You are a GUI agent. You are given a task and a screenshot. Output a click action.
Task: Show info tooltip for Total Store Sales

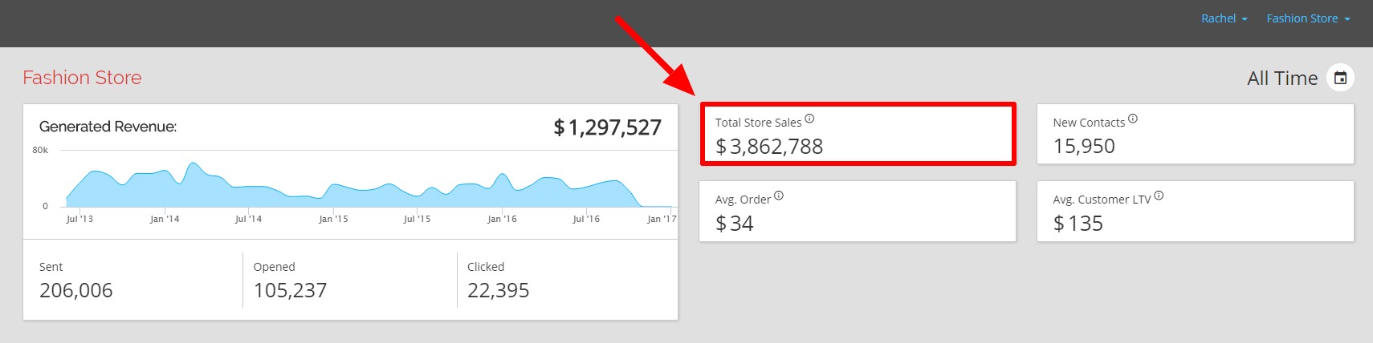tap(809, 119)
